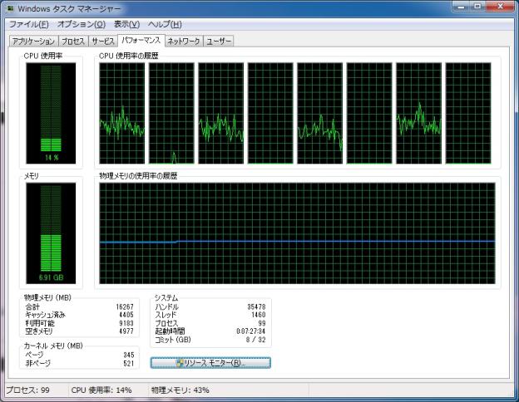Maximize the Task Manager window
The image size is (519, 402).
tap(478, 7)
